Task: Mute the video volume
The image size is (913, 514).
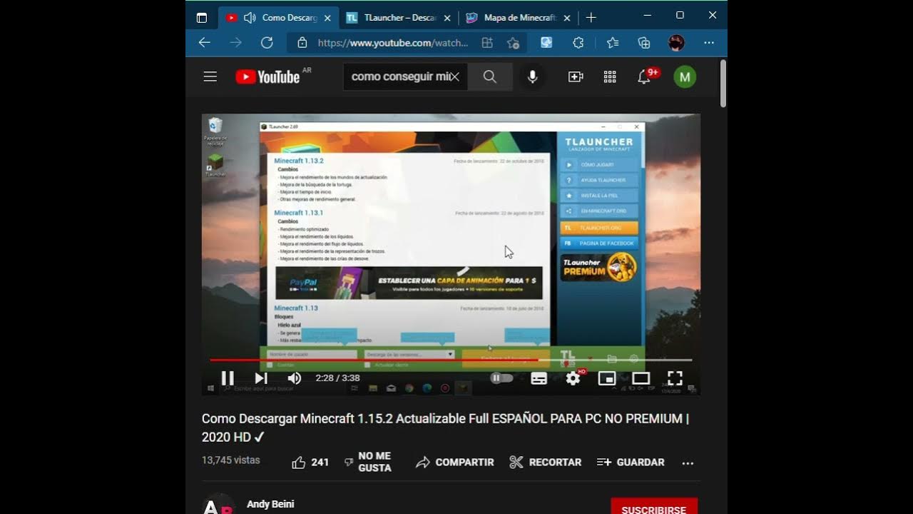Action: point(294,378)
